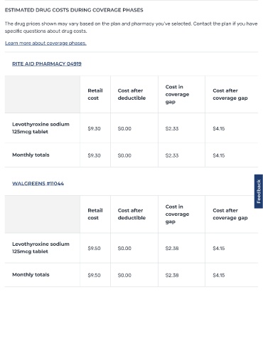
Task: Select Rite Aid Cost in coverage gap header
Action: pyautogui.click(x=177, y=94)
